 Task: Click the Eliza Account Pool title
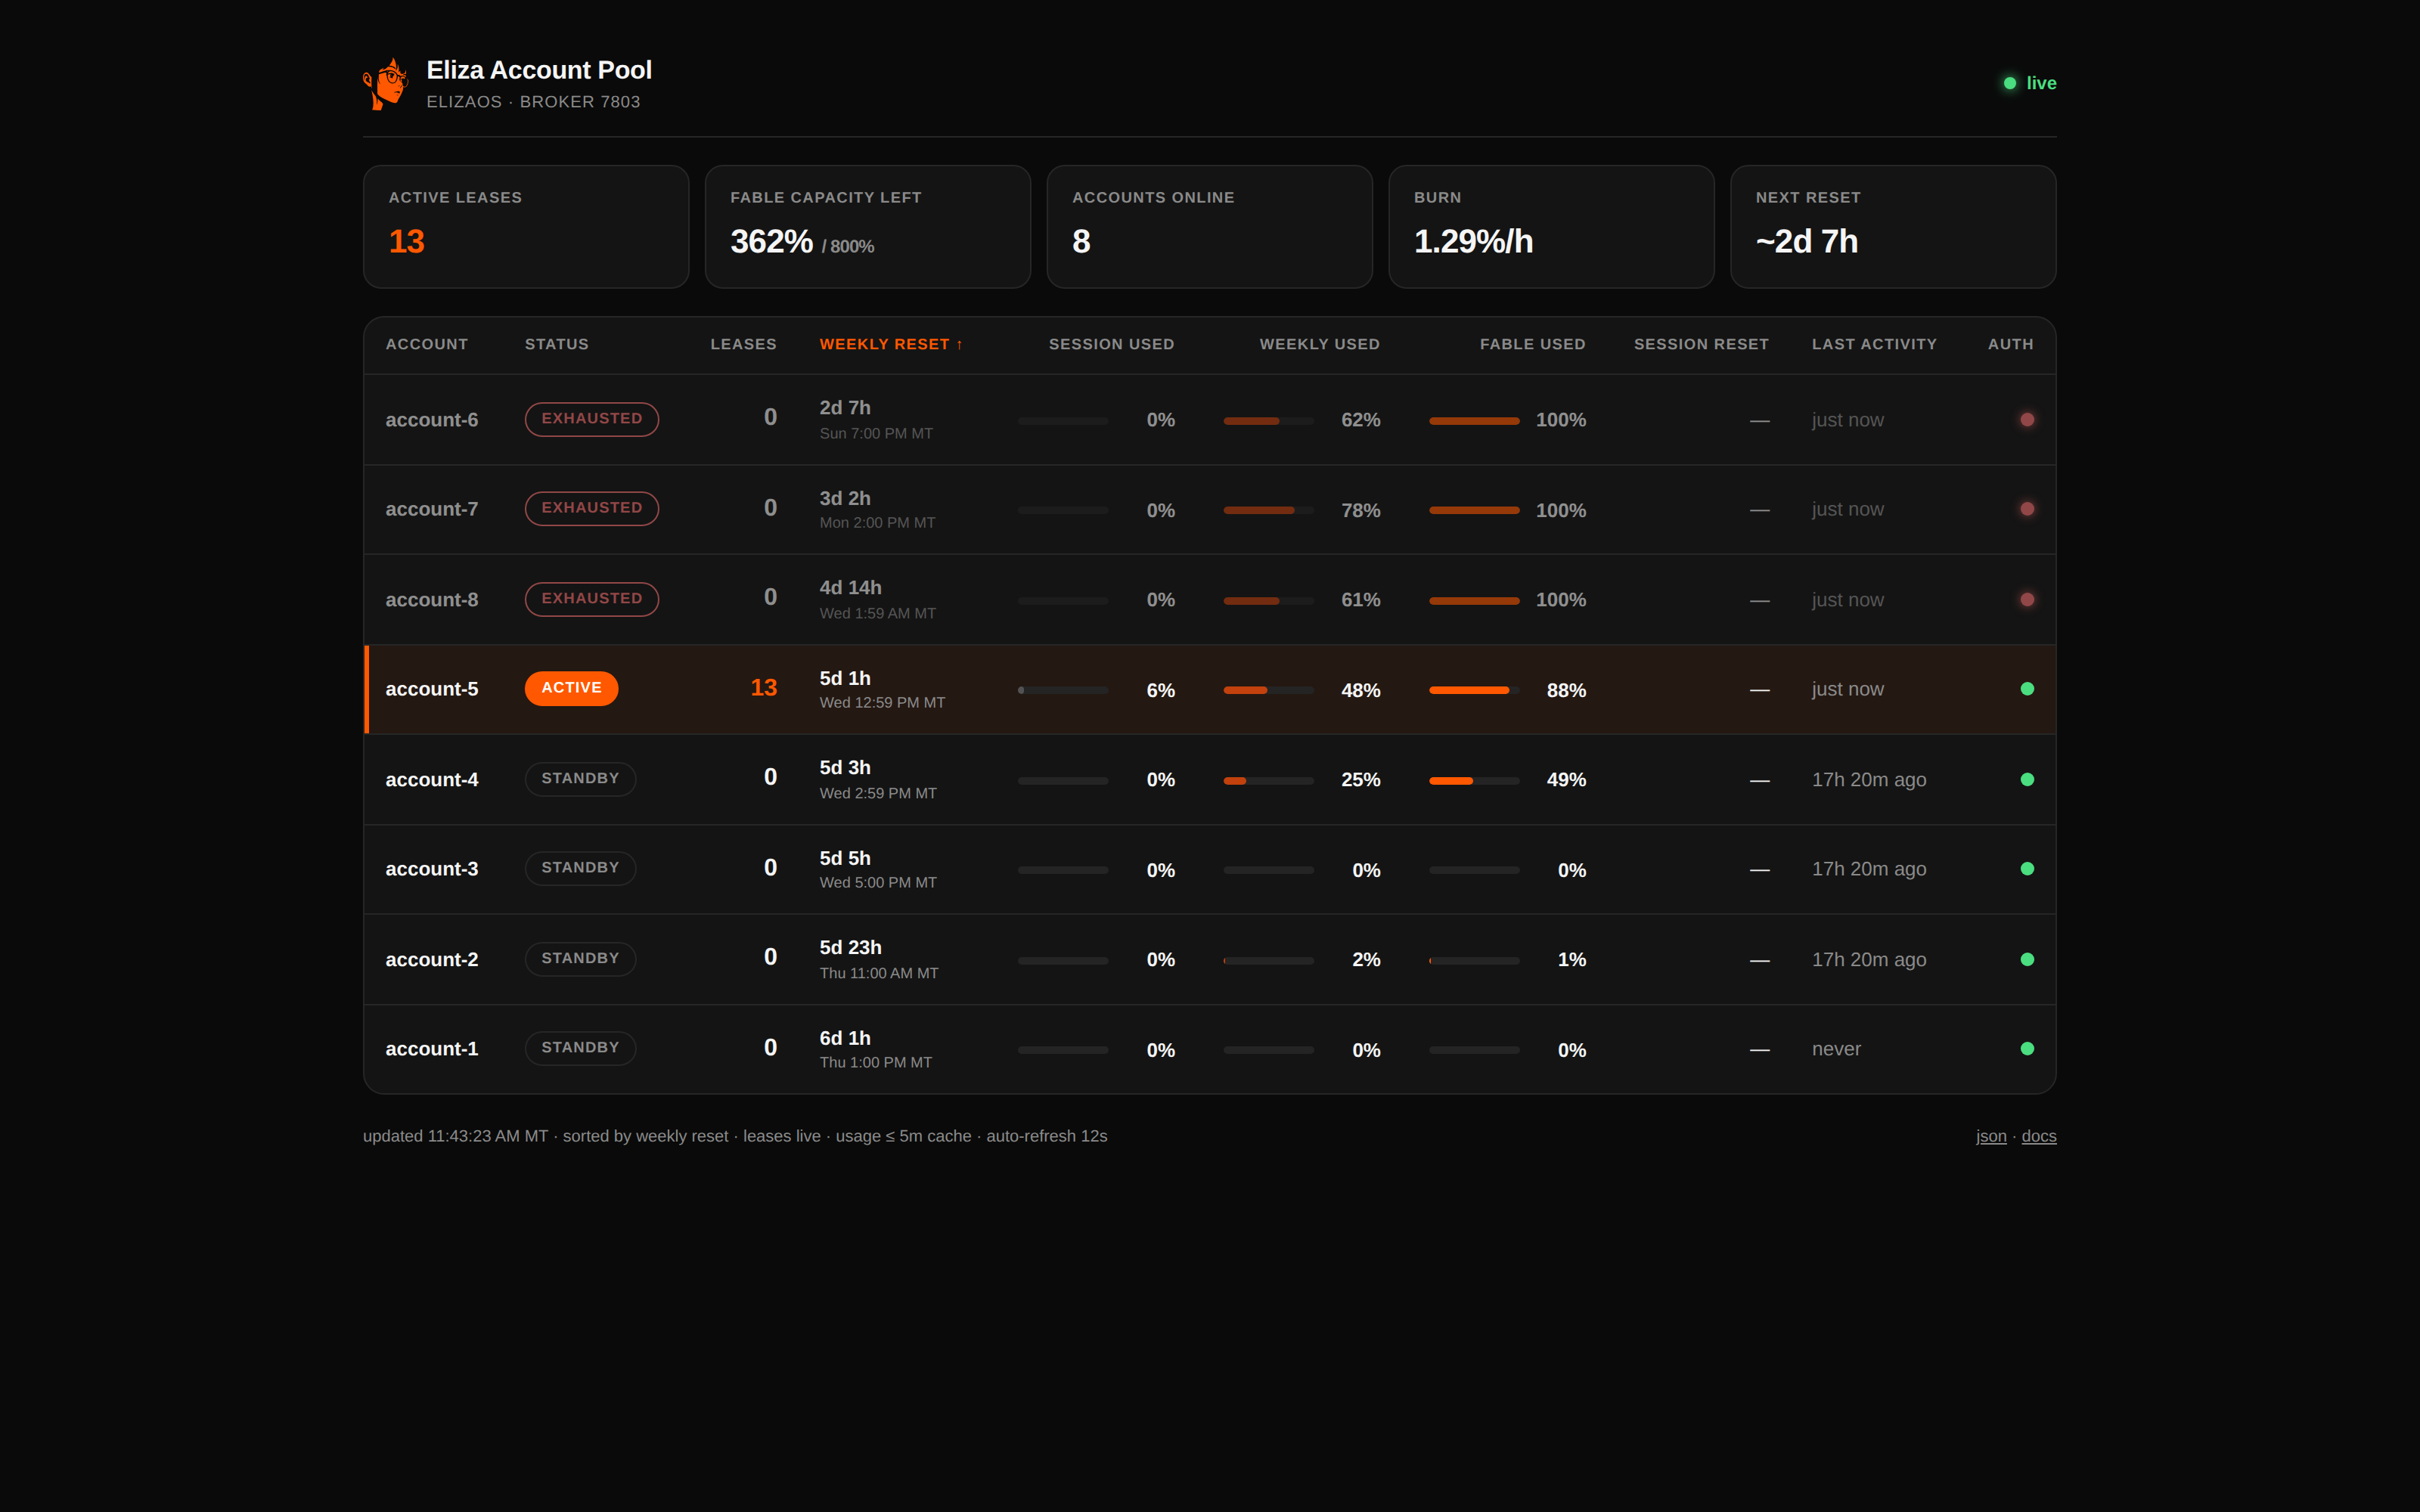coord(539,70)
